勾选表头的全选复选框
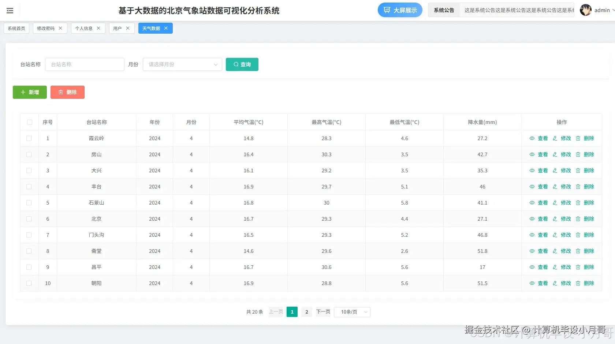The height and width of the screenshot is (344, 615). [29, 122]
